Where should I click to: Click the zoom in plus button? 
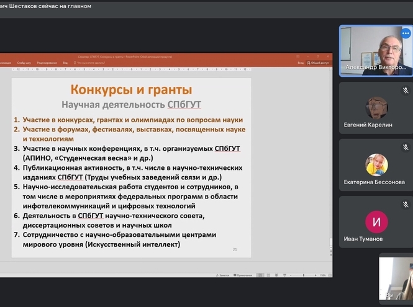point(315,275)
